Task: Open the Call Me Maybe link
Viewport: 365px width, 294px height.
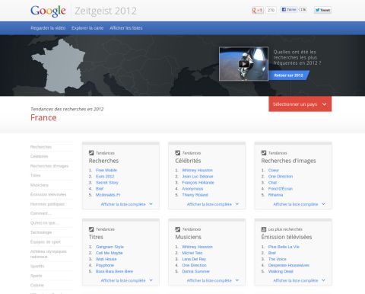Action: [109, 253]
